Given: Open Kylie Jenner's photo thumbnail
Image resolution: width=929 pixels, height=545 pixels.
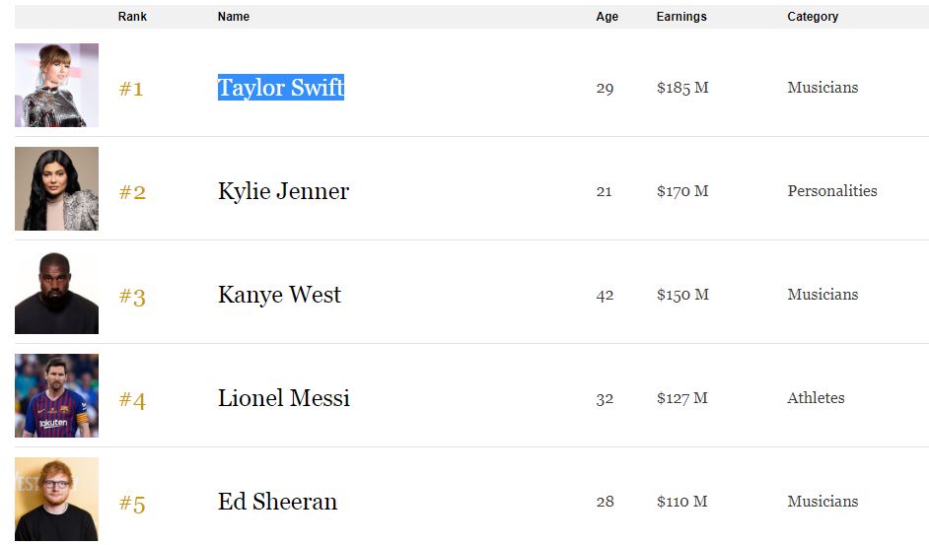Looking at the screenshot, I should coord(56,189).
